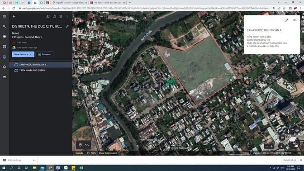Screen dimensions: 304x171
Task: Open the Search tool in sidebar
Action: 4,26
